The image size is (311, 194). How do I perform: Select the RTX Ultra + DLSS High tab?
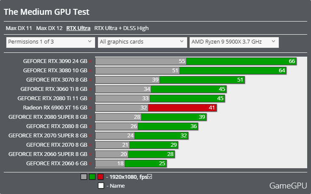pyautogui.click(x=121, y=28)
